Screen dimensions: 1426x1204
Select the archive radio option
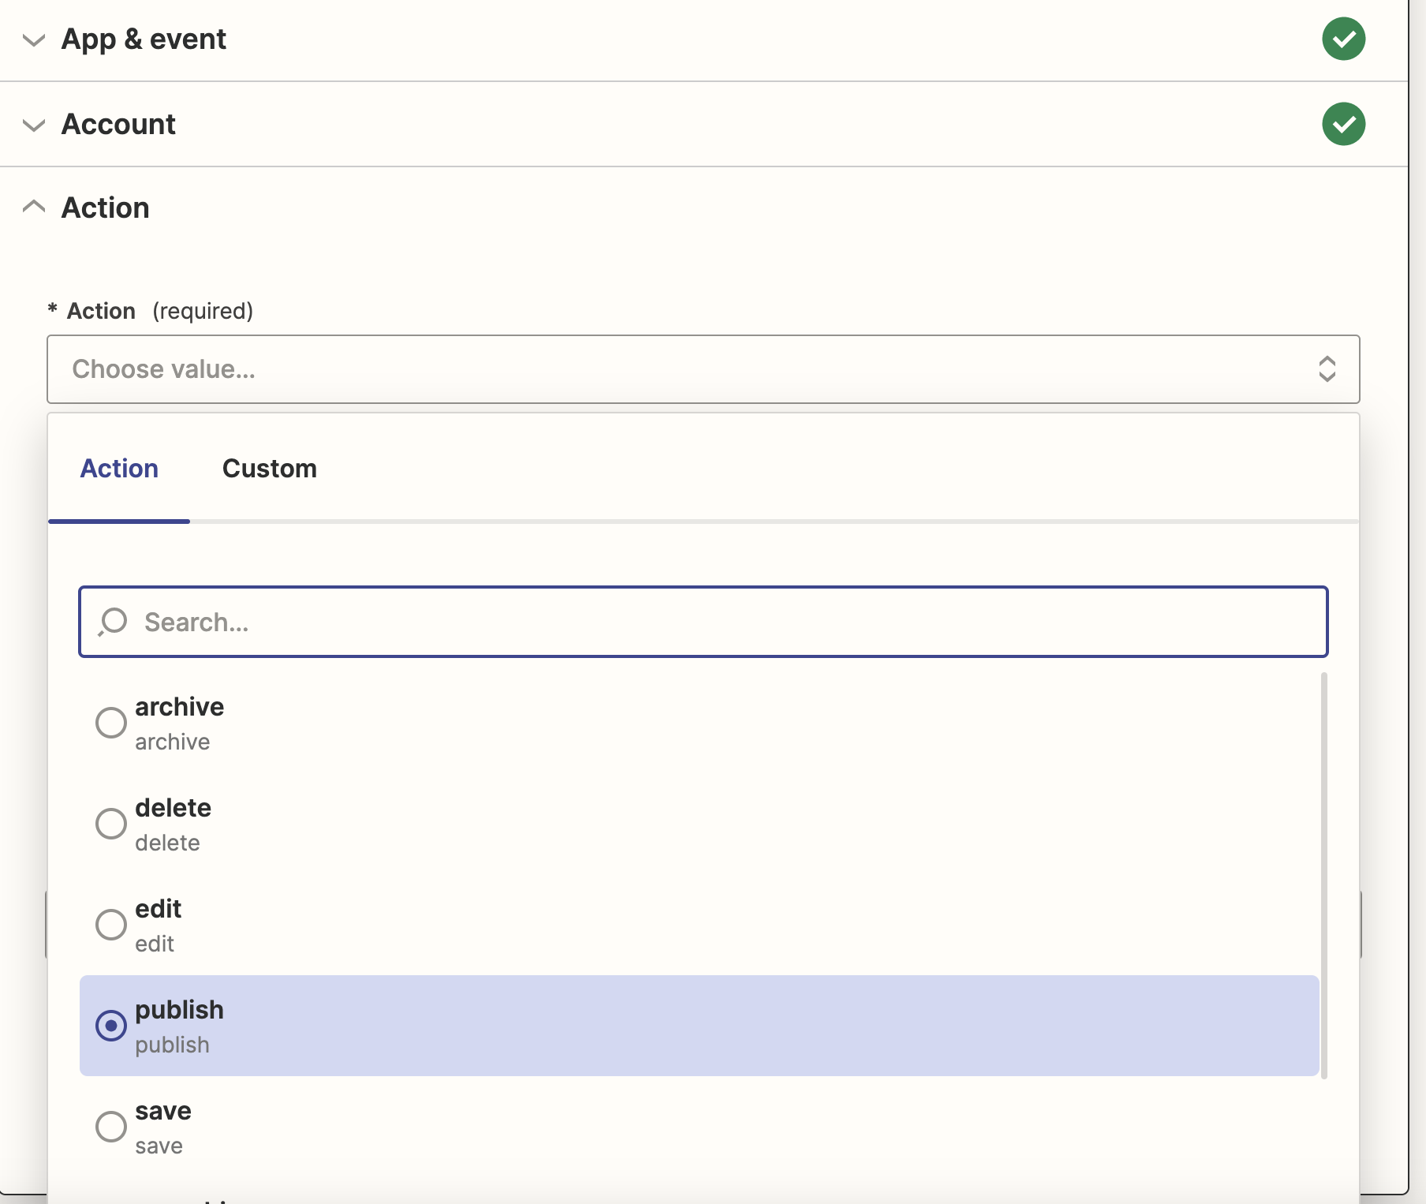point(111,723)
